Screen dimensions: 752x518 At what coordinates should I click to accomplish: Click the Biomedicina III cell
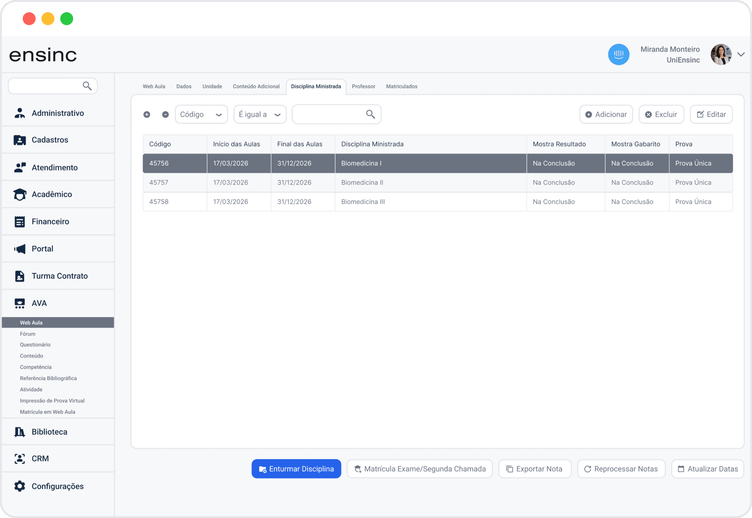[x=431, y=202]
